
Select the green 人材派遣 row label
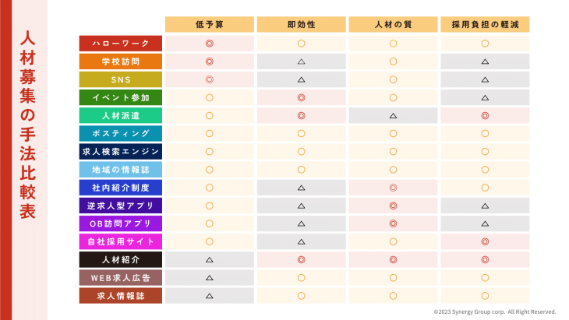(121, 115)
